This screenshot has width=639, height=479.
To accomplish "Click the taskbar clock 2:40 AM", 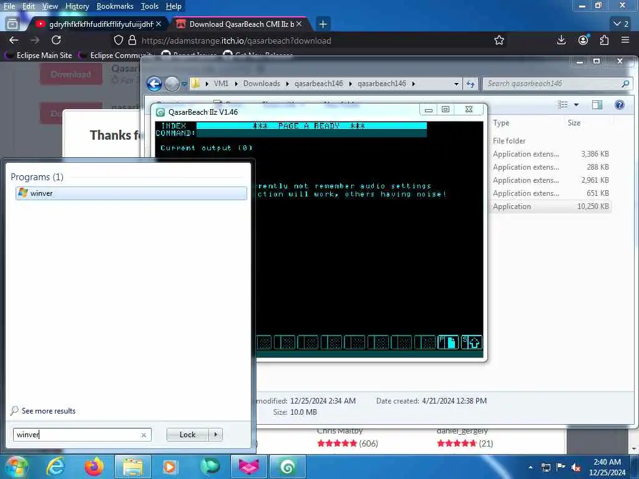I will 607,467.
